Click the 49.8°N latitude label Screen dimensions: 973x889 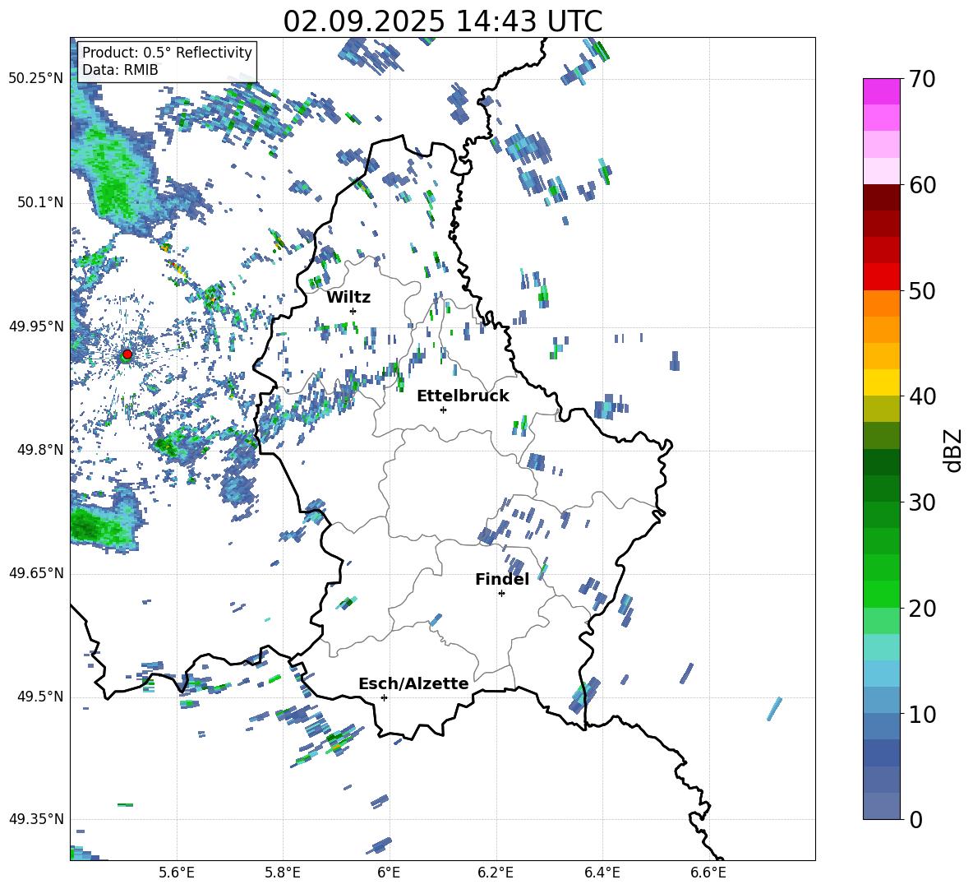40,450
